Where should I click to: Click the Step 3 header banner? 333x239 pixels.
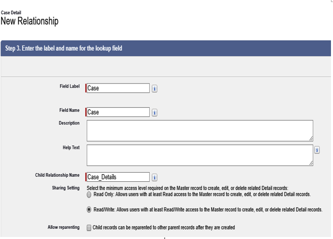[166, 49]
